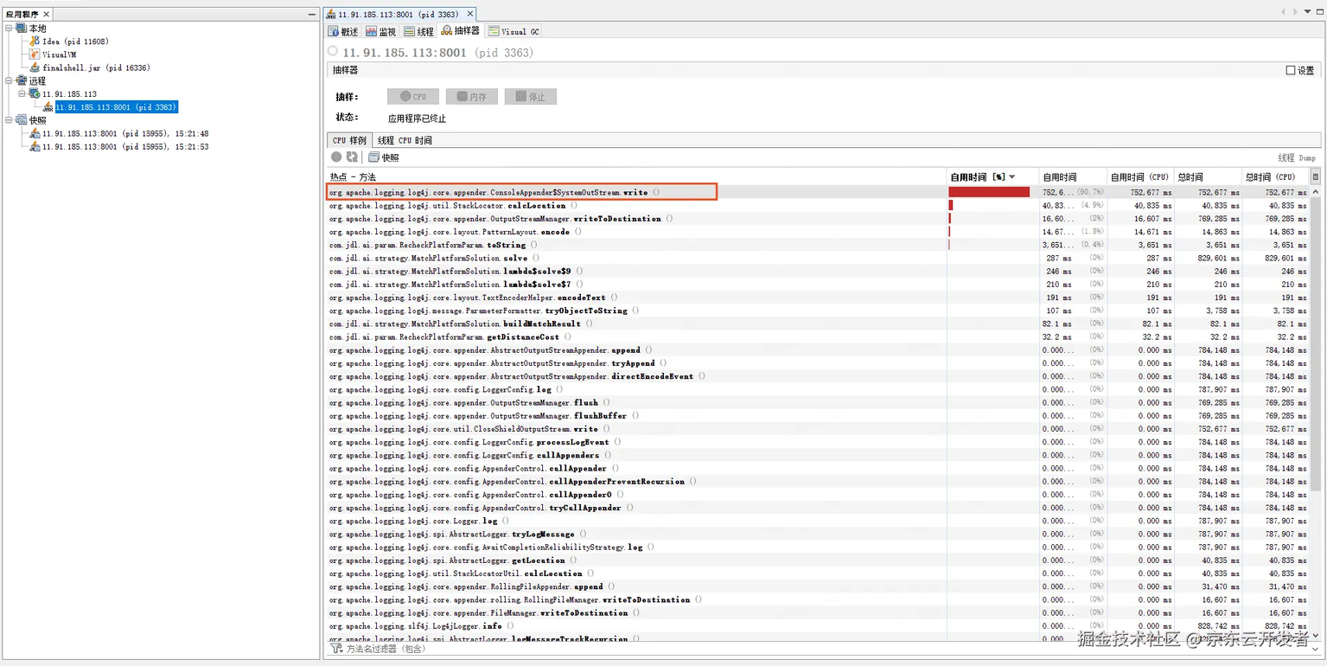Screen dimensions: 1327x666
Task: Select the MatchPlatformSolution.solve row
Action: 818,258
